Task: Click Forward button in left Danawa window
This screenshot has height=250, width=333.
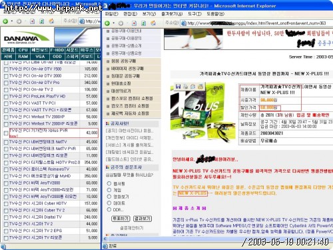Action: (19, 21)
